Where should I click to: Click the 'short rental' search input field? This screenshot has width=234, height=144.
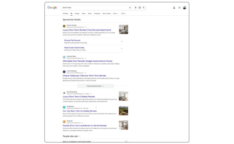pos(94,7)
